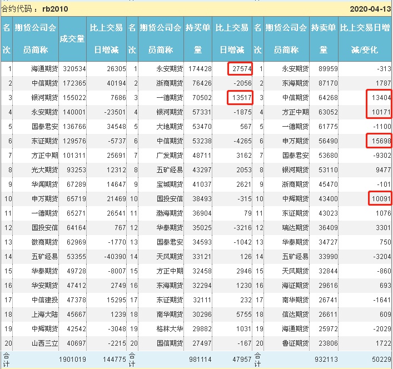Click long position change 13517

(242, 97)
